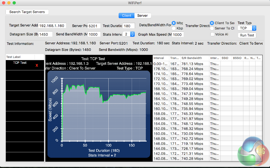Viewport: 270px width, 168px height.
Task: Click the Run Test button
Action: (247, 35)
